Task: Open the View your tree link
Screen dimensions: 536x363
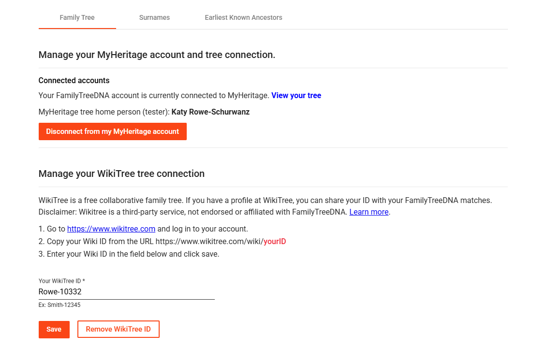Action: (296, 96)
